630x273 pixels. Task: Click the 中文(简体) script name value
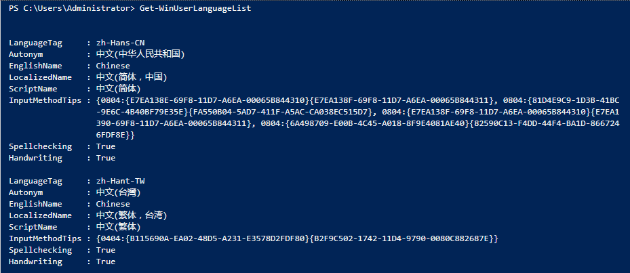(x=119, y=89)
